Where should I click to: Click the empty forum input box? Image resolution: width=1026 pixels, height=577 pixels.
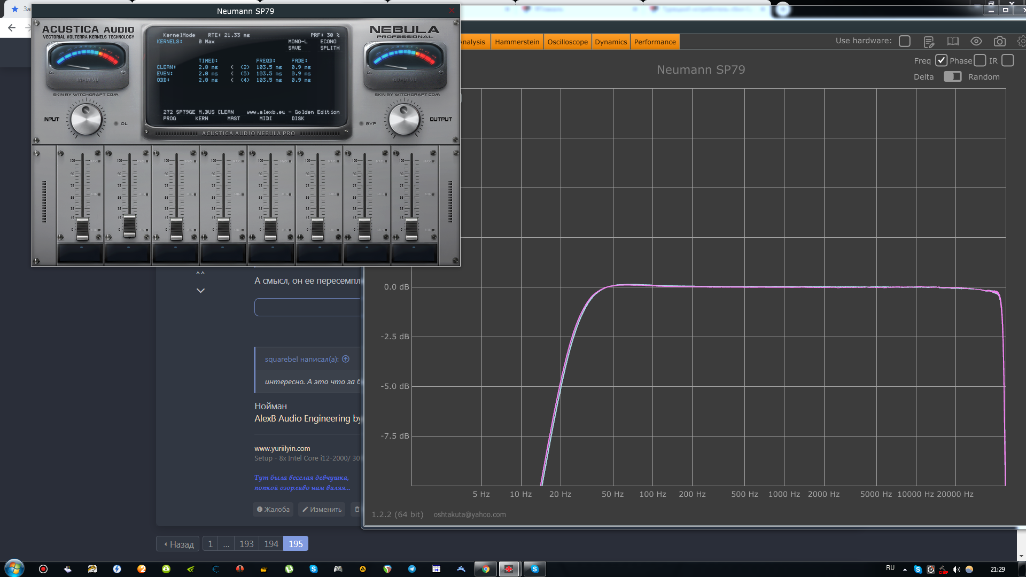tap(308, 307)
